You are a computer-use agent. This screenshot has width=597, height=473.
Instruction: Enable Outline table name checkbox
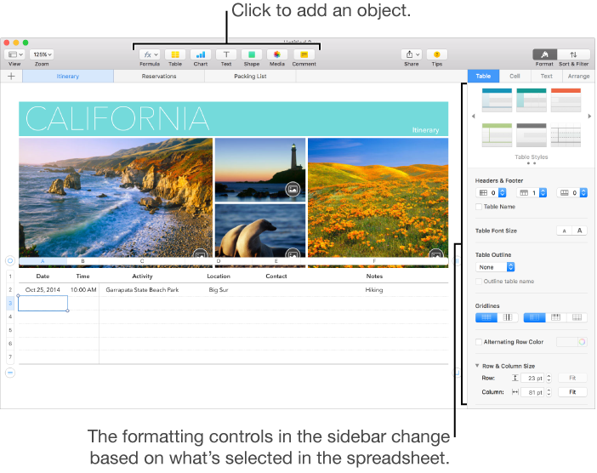coord(479,281)
